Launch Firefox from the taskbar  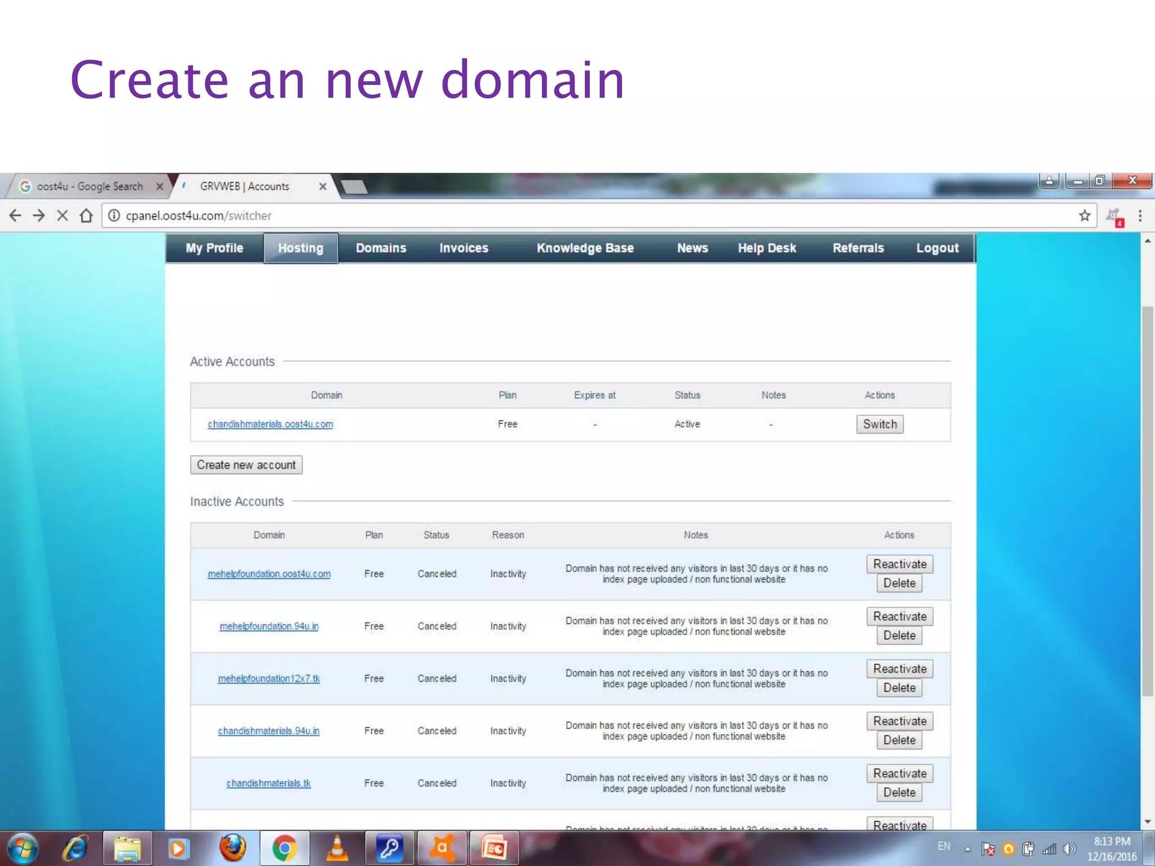(x=232, y=847)
